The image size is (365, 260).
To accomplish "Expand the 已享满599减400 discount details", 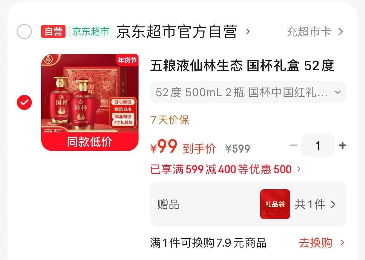I will pyautogui.click(x=225, y=169).
